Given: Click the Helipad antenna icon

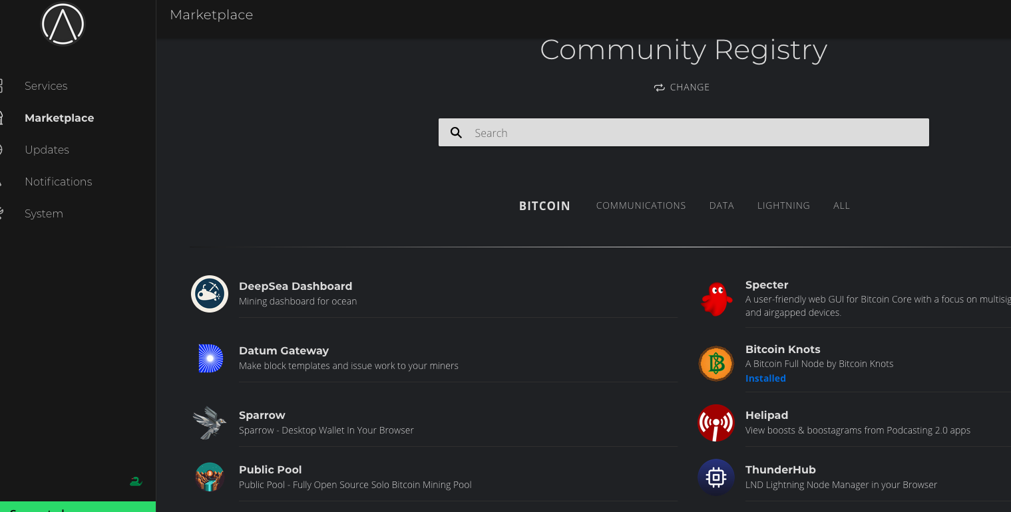Looking at the screenshot, I should point(716,423).
